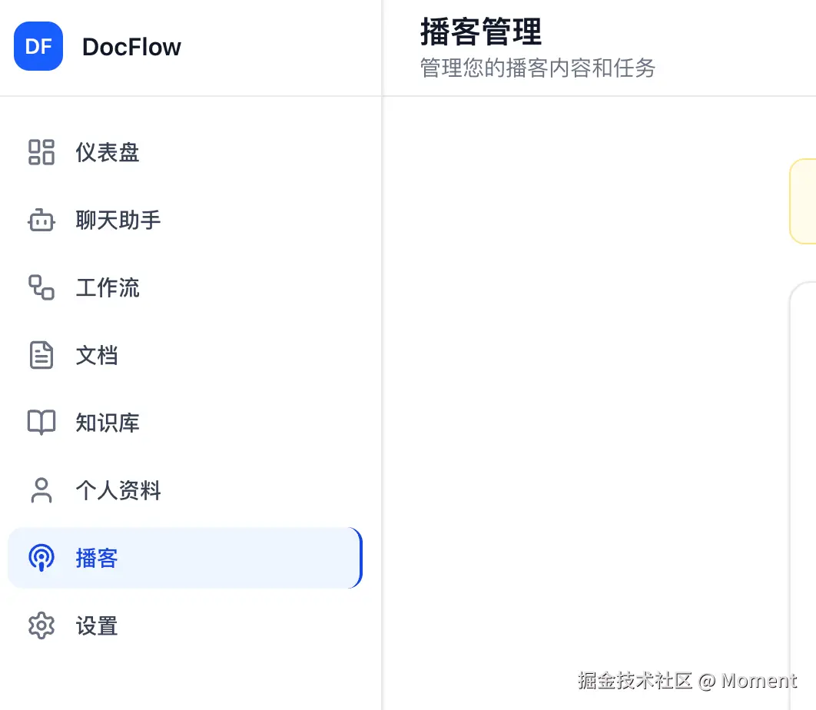Screen dimensions: 816x710
Task: Select the 个人资料 menu label
Action: coord(118,490)
